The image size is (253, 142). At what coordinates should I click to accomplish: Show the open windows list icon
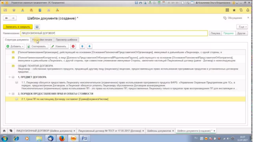click(11, 131)
